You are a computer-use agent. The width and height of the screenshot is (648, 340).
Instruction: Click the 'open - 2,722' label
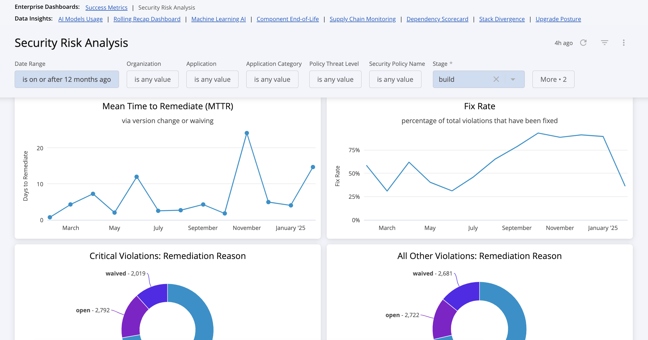[x=403, y=315]
